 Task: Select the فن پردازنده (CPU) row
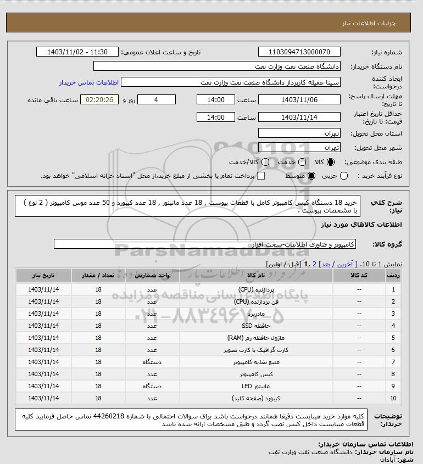[x=208, y=301]
